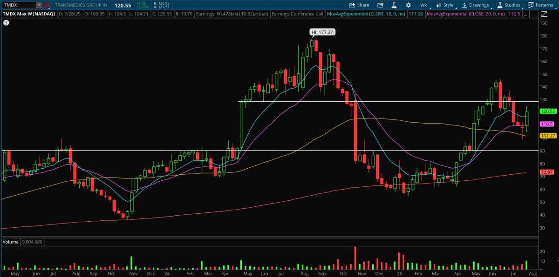Image resolution: width=559 pixels, height=277 pixels.
Task: Open chart settings gear icon
Action: click(408, 5)
